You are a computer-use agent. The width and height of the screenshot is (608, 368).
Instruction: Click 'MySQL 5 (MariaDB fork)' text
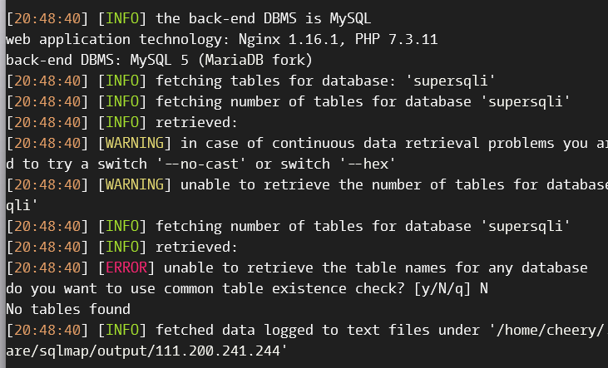pyautogui.click(x=221, y=60)
